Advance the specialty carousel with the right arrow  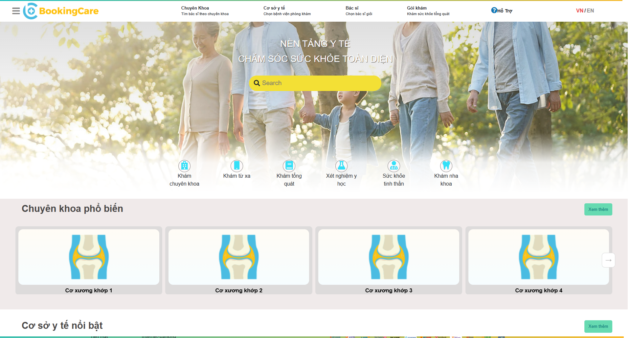(608, 260)
